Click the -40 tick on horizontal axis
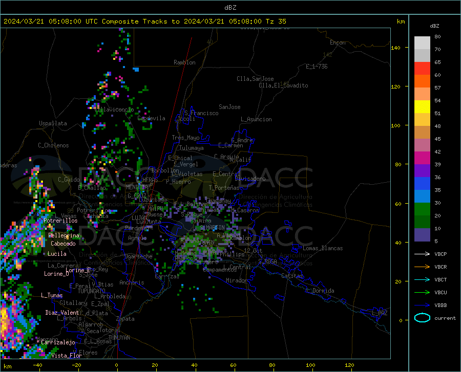The width and height of the screenshot is (461, 372). [x=37, y=365]
